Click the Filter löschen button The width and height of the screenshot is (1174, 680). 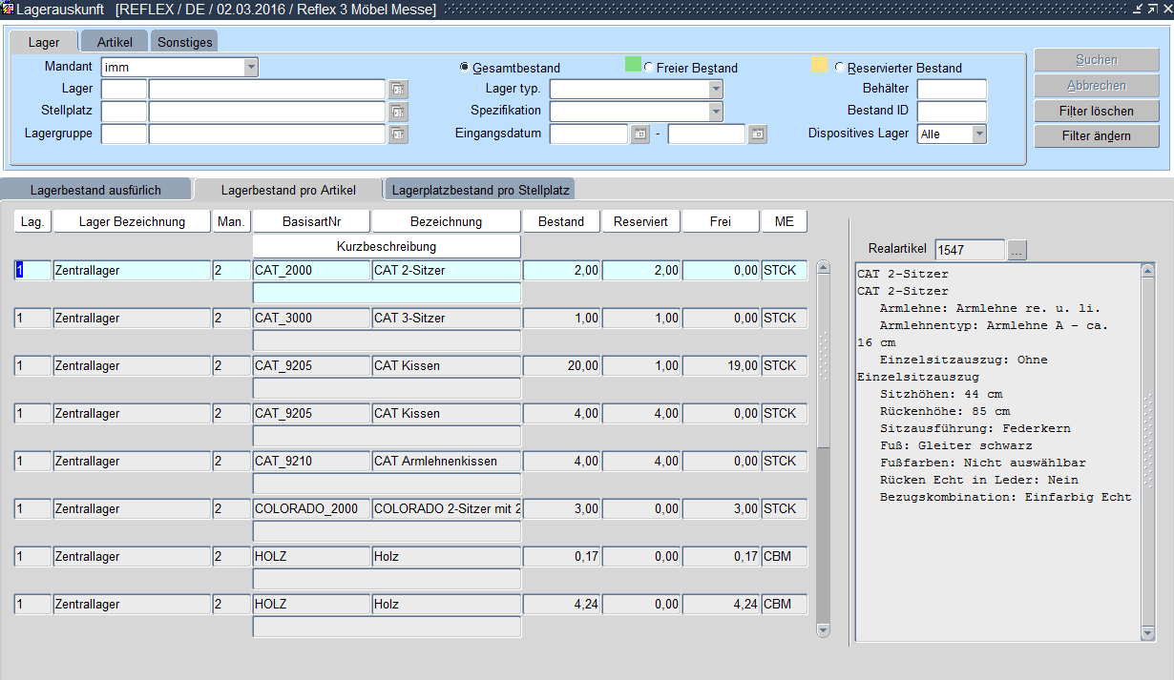pyautogui.click(x=1097, y=112)
